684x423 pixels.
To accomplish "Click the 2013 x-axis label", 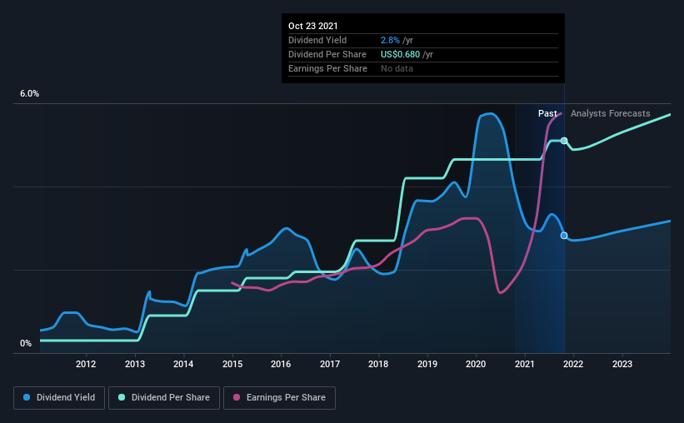I will 135,364.
